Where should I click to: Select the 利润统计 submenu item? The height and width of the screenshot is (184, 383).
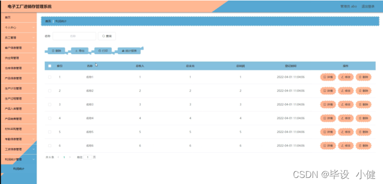(x=19, y=169)
